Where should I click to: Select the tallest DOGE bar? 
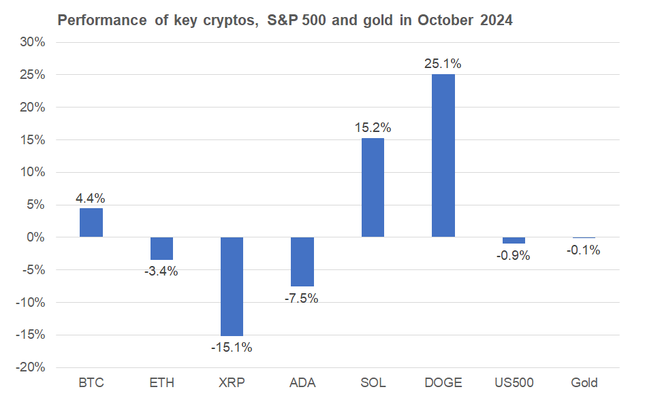[x=443, y=156]
